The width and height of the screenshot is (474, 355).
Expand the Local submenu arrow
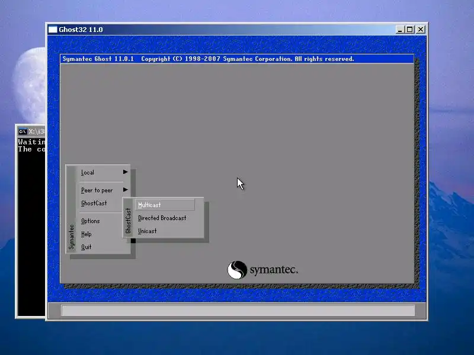click(x=126, y=172)
